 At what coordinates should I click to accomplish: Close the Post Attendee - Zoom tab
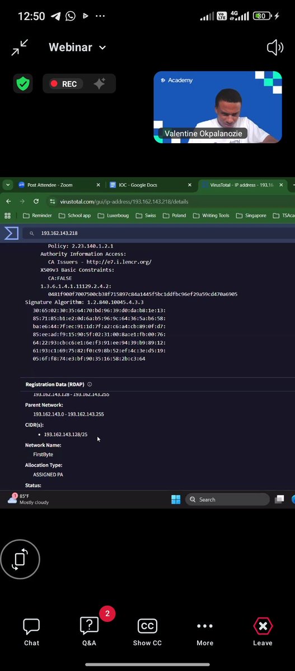(99, 185)
